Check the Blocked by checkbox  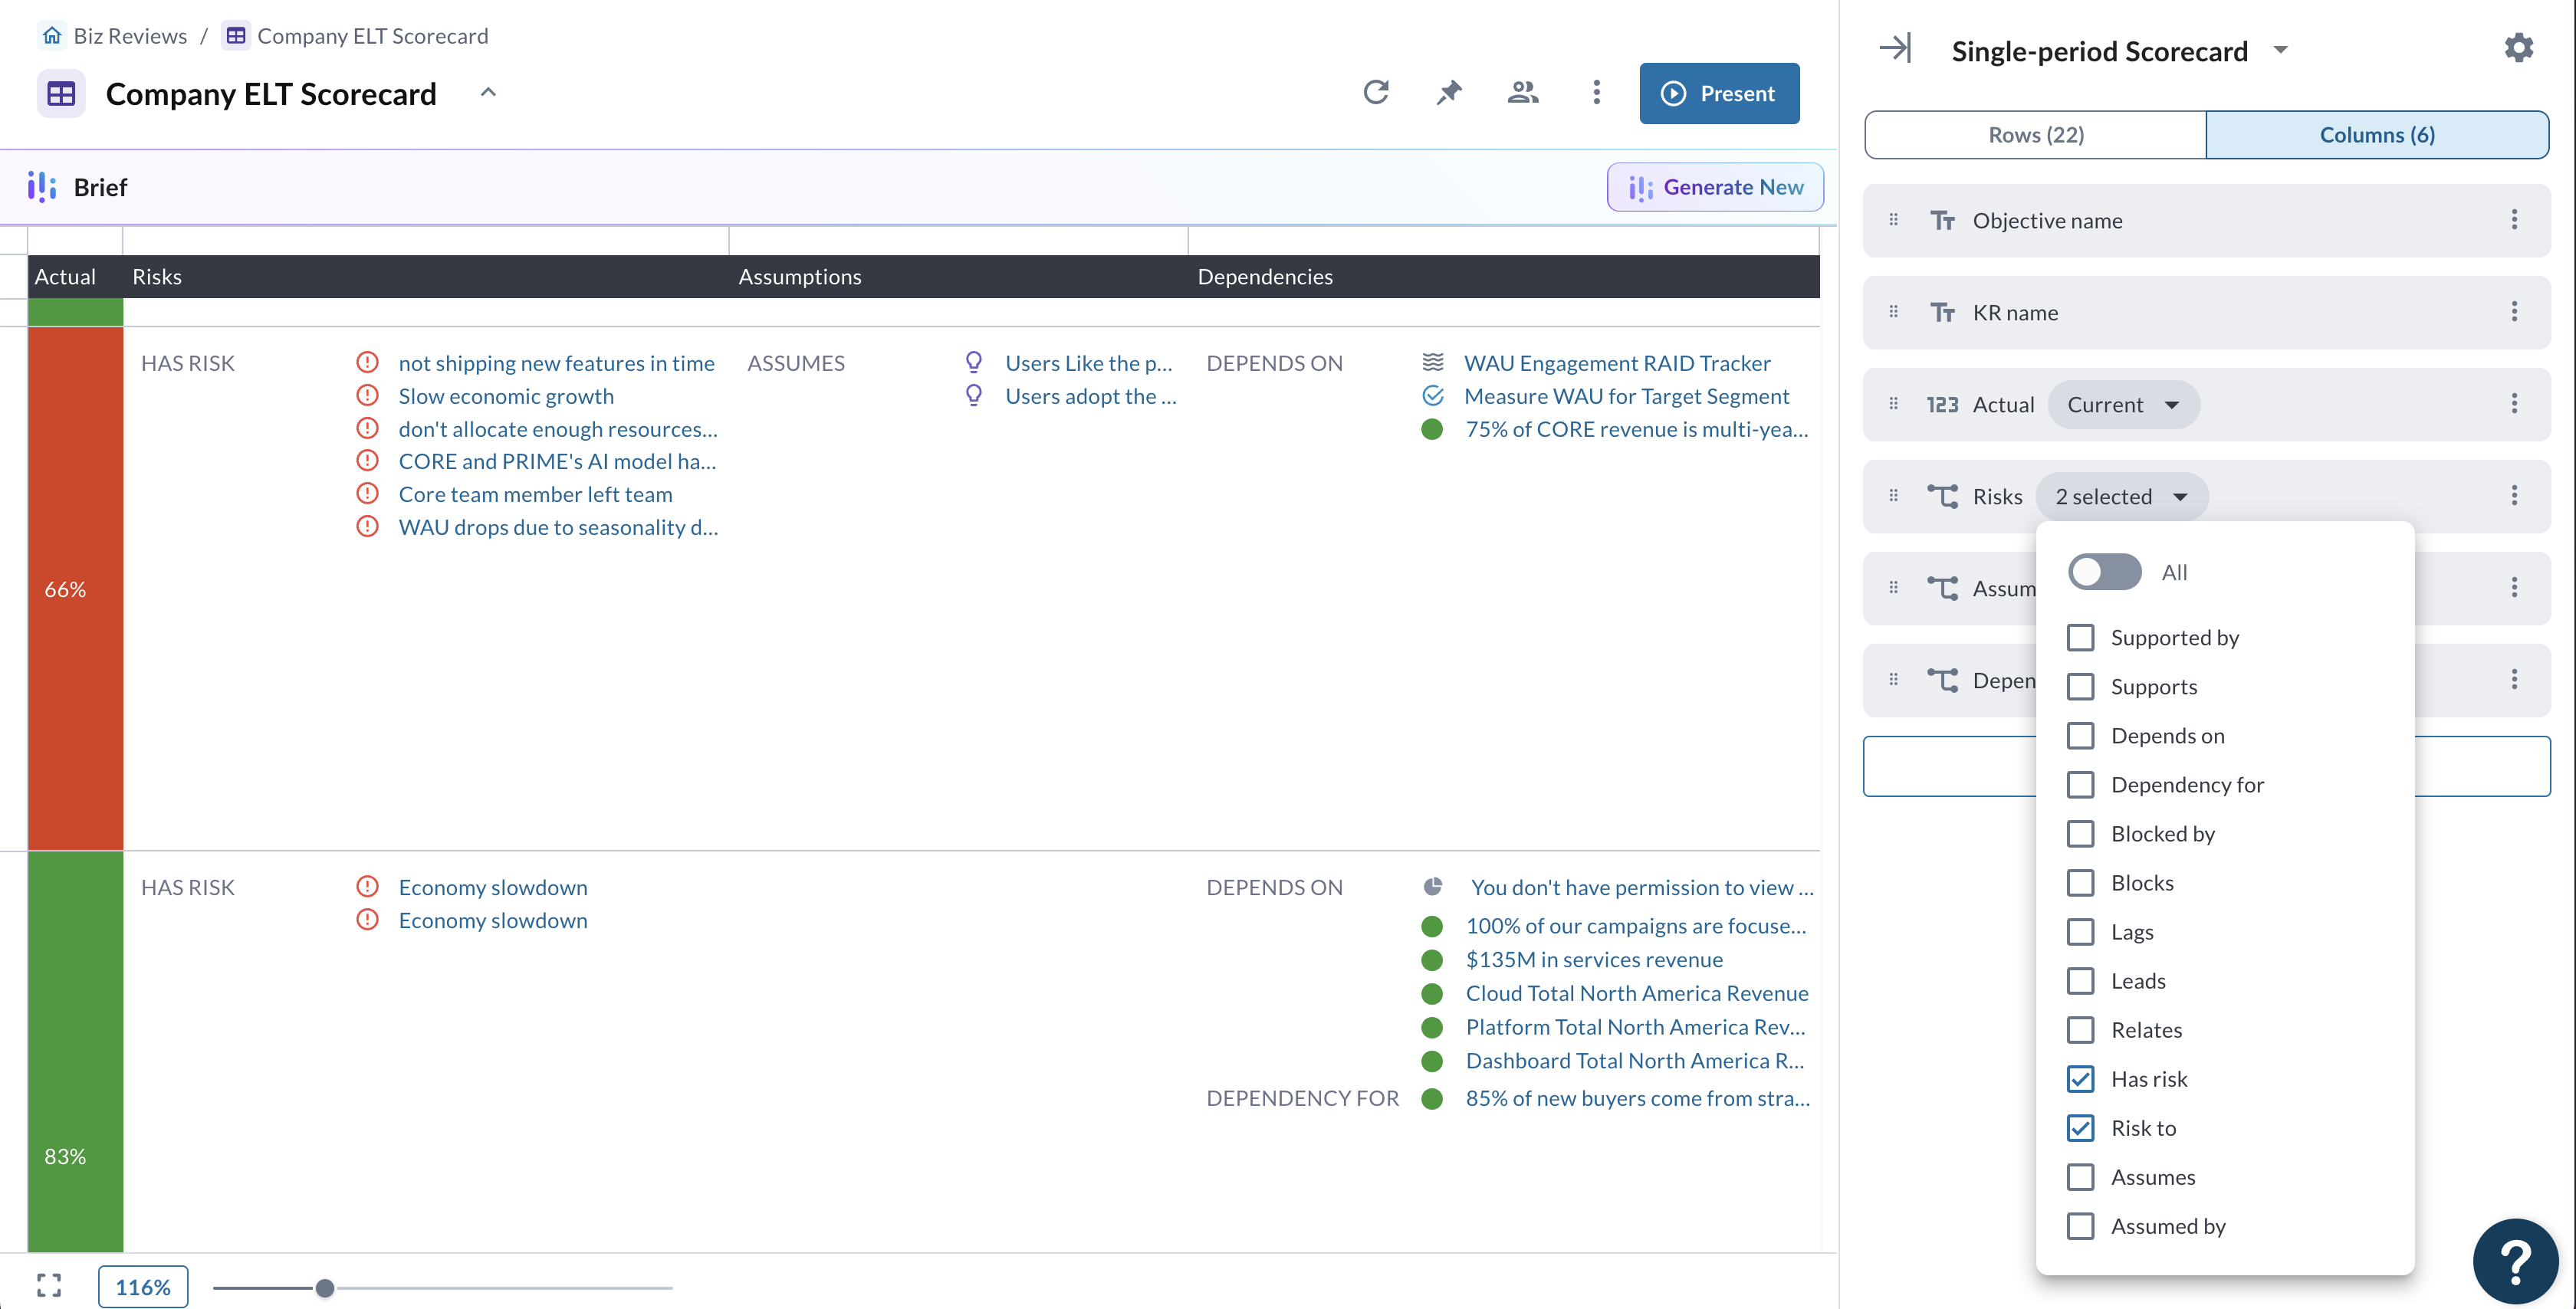coord(2080,833)
